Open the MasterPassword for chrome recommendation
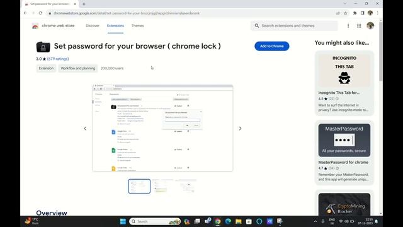The height and width of the screenshot is (227, 403). pyautogui.click(x=344, y=153)
